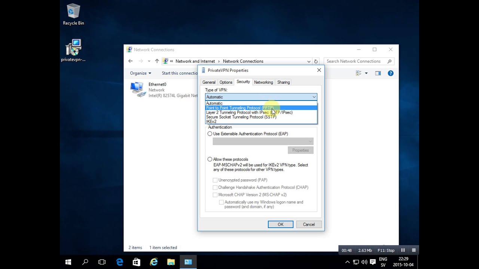Viewport: 479px width, 269px height.
Task: Open Task View on the taskbar
Action: (102, 262)
